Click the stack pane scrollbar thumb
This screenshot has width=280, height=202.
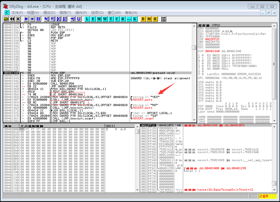pos(274,184)
